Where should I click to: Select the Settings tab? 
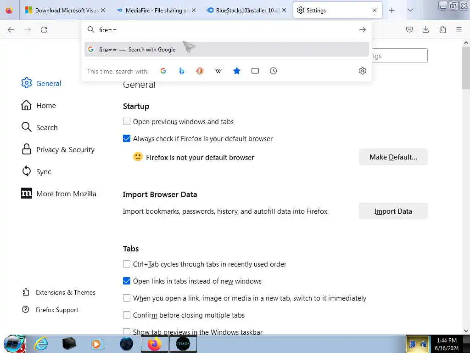point(337,11)
